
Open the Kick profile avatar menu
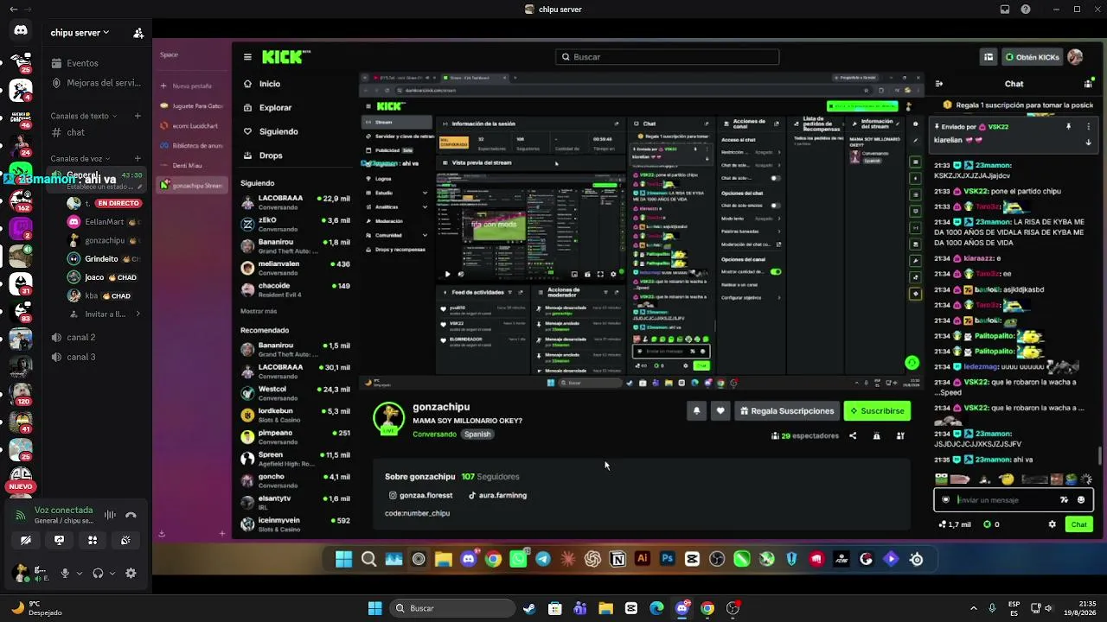point(1075,57)
